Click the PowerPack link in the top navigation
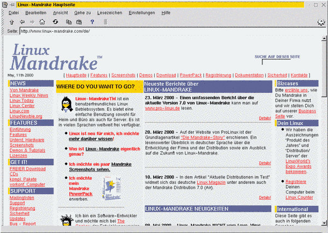 (190, 75)
